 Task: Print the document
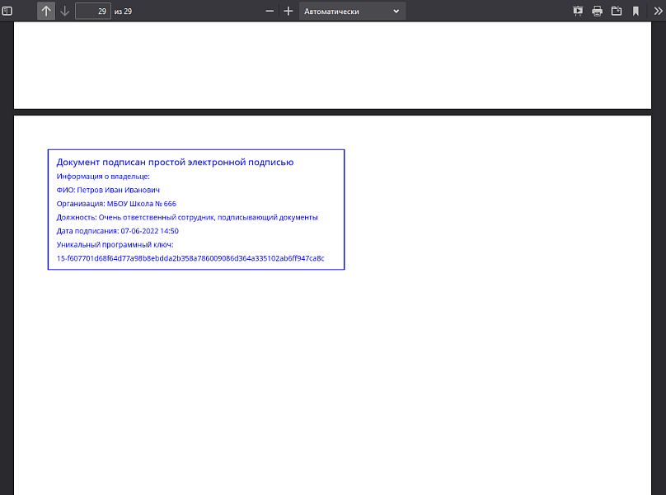[597, 11]
